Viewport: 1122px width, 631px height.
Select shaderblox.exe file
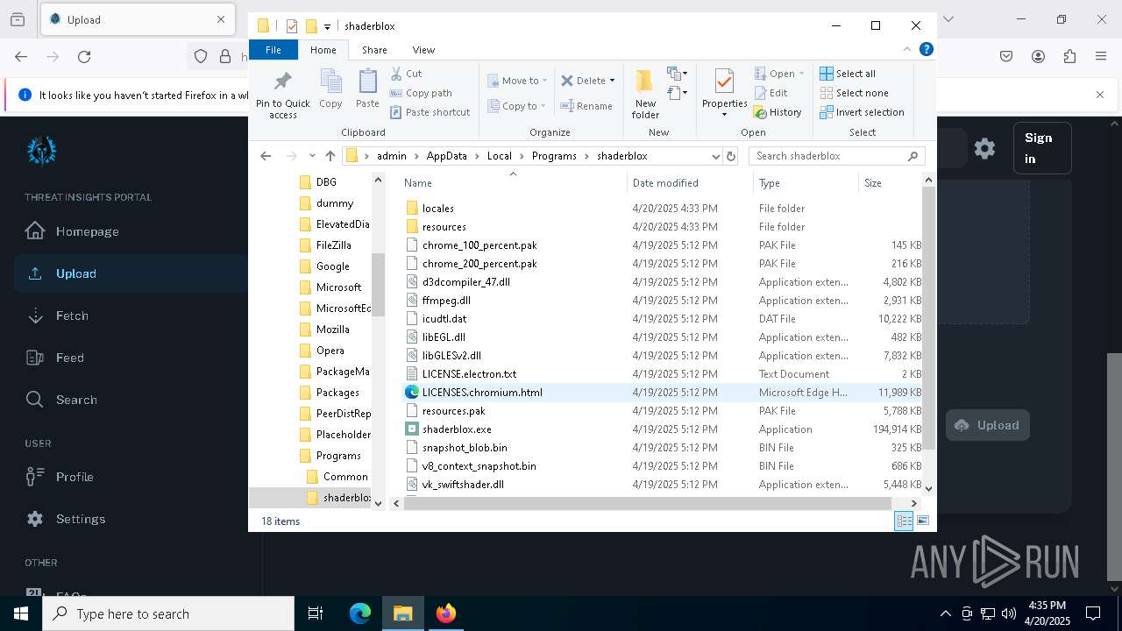(457, 429)
